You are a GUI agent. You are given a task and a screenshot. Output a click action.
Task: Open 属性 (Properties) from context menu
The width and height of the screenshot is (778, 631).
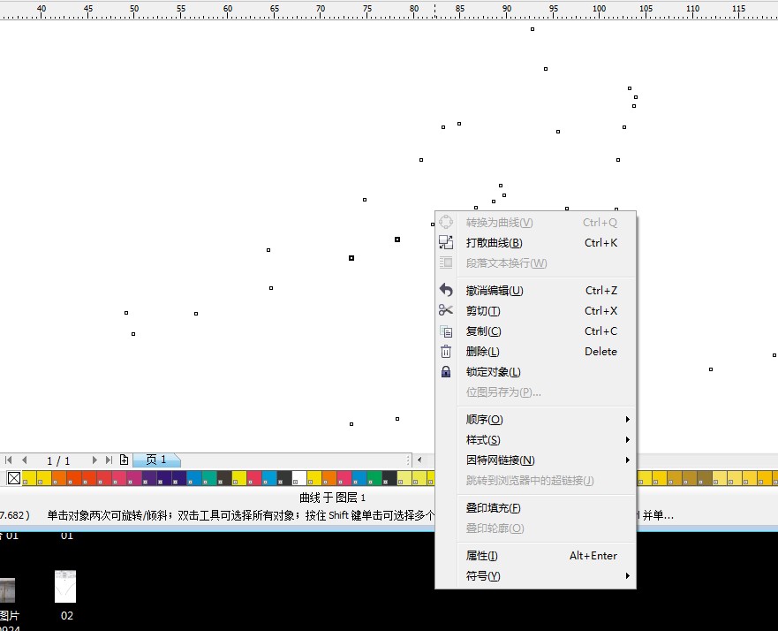pos(535,556)
